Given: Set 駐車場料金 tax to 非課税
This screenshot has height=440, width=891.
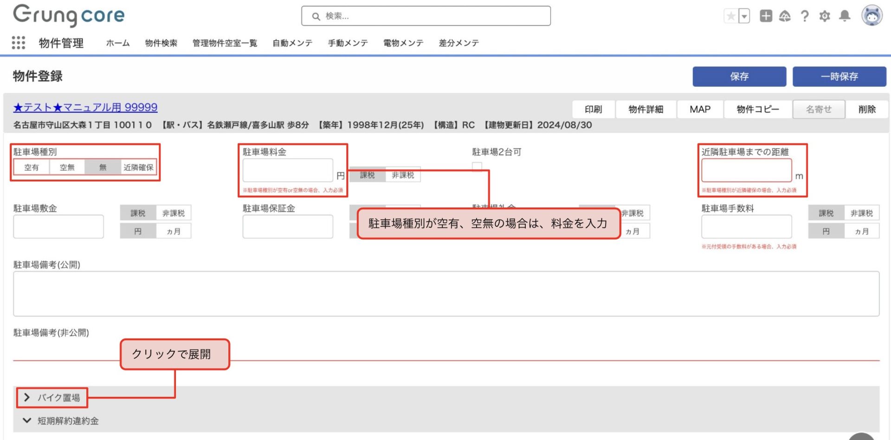Looking at the screenshot, I should point(403,175).
